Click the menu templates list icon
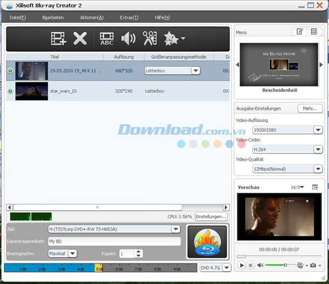This screenshot has height=284, width=329. [314, 32]
